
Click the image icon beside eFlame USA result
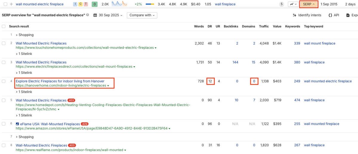pyautogui.click(x=17, y=124)
